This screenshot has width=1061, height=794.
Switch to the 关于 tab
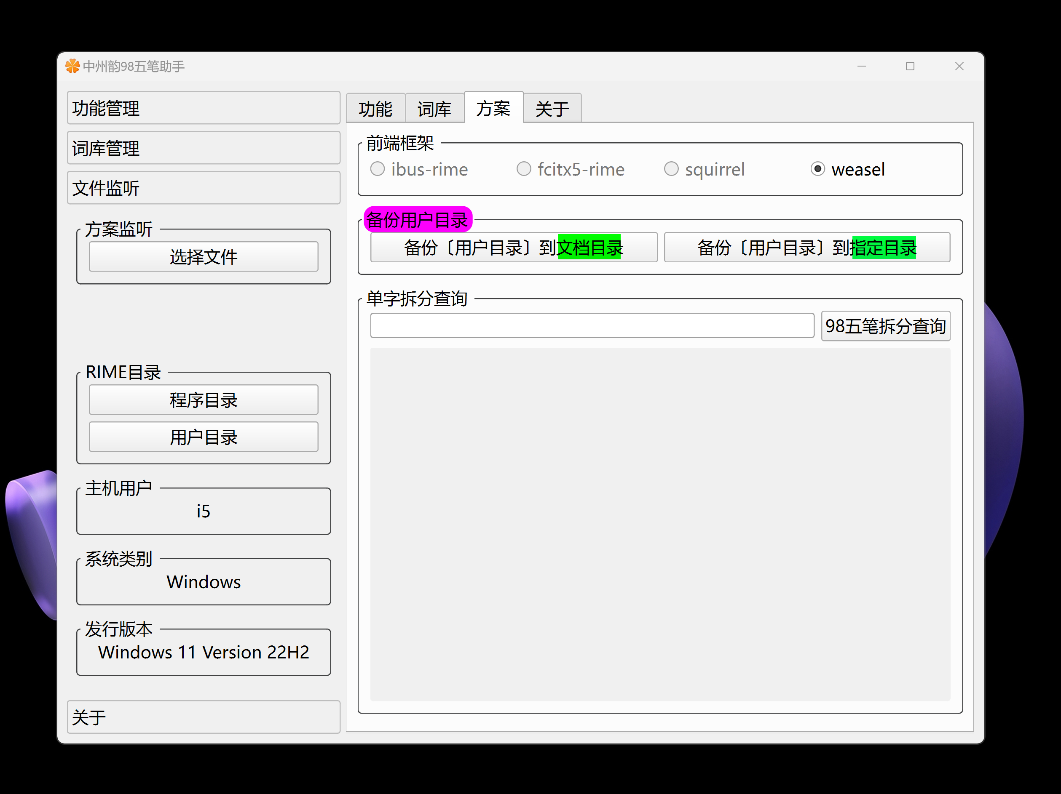tap(552, 109)
